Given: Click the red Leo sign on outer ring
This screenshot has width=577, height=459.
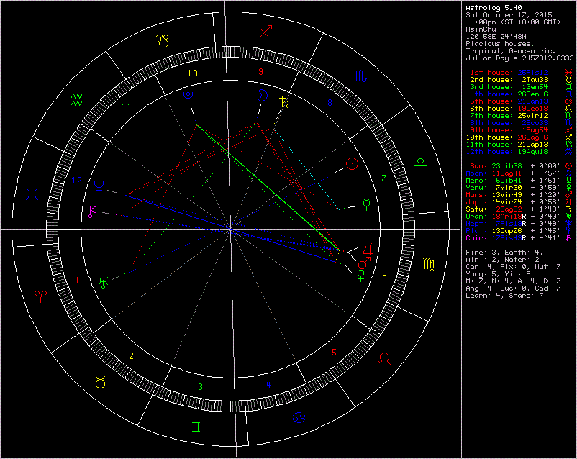Looking at the screenshot, I should (387, 357).
